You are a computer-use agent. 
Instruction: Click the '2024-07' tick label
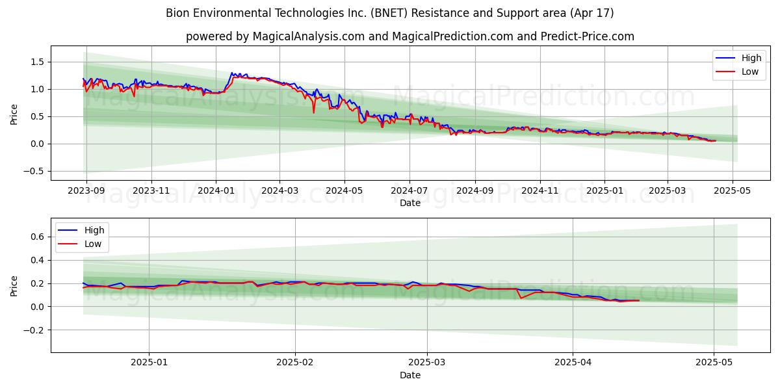[x=409, y=190]
